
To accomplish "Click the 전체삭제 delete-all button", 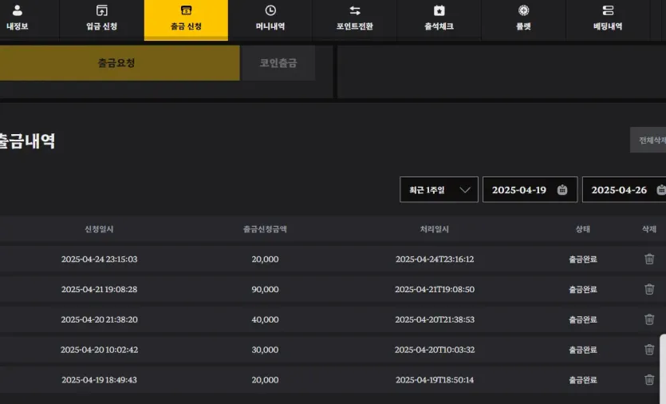I will [648, 140].
